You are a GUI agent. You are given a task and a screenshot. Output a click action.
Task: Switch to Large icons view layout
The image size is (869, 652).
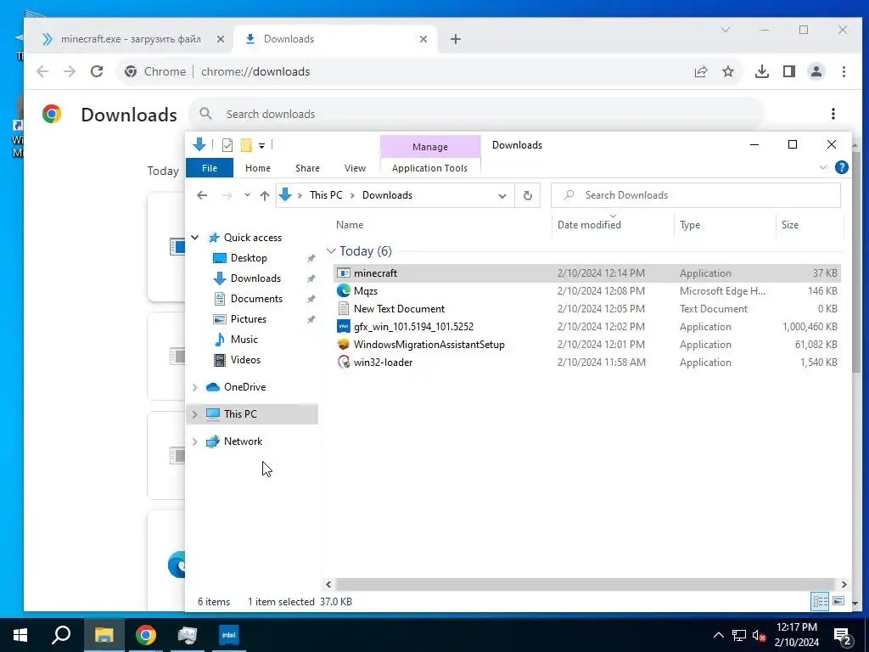point(838,601)
